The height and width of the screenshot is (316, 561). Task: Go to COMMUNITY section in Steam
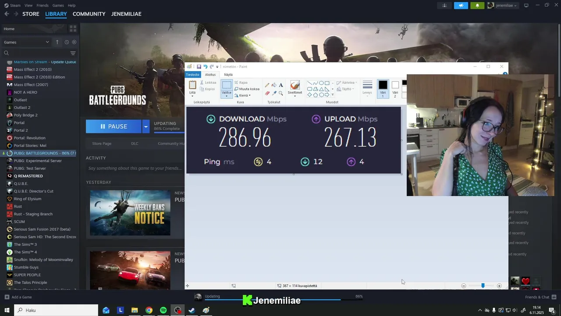89,14
